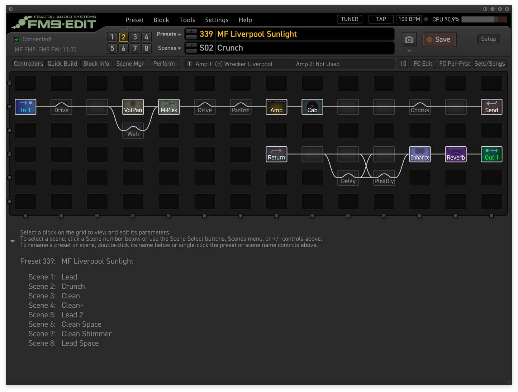This screenshot has height=392, width=518.
Task: Click the CPU usage meter bar
Action: (x=484, y=19)
